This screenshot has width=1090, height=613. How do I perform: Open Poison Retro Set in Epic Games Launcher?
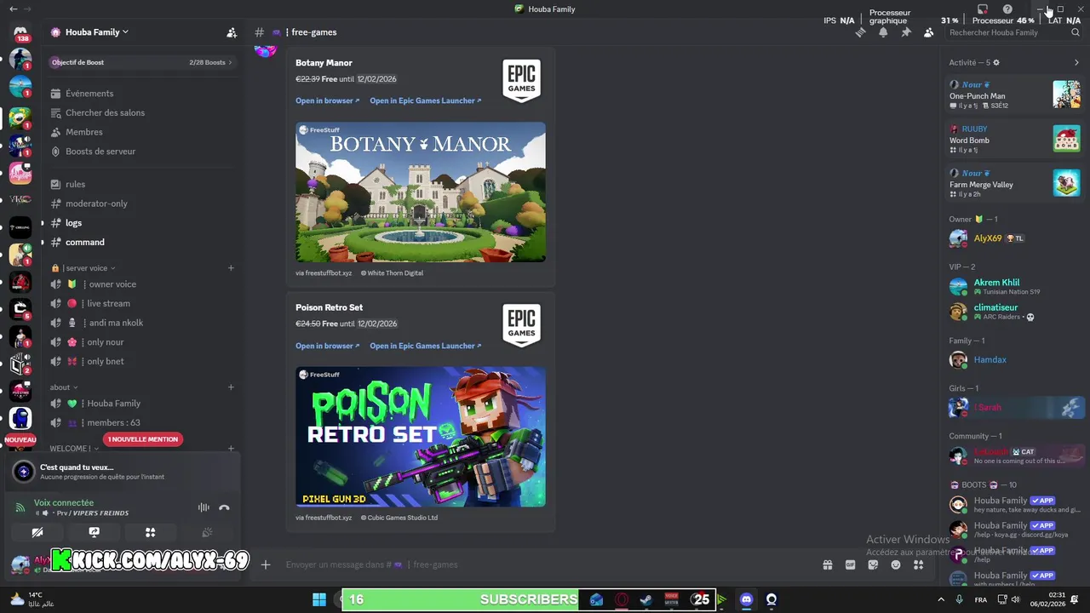[425, 346]
